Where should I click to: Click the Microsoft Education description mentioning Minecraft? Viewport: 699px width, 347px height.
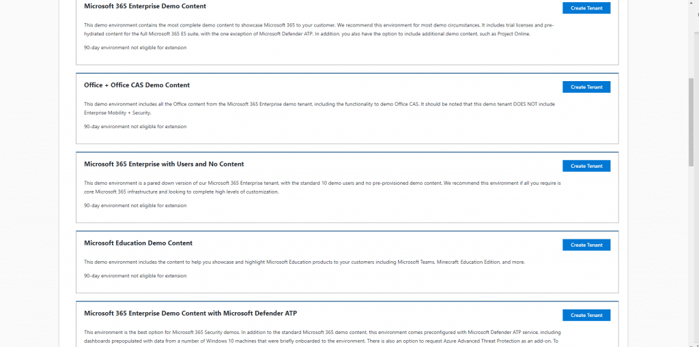[304, 262]
